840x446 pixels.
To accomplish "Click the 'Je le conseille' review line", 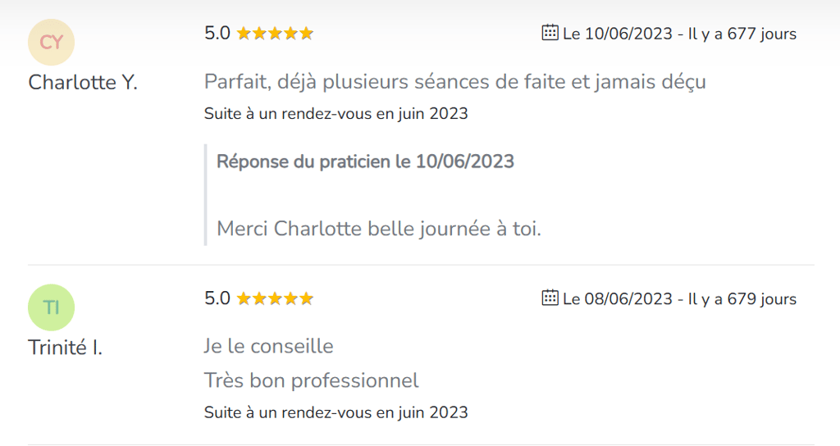I will coord(268,346).
